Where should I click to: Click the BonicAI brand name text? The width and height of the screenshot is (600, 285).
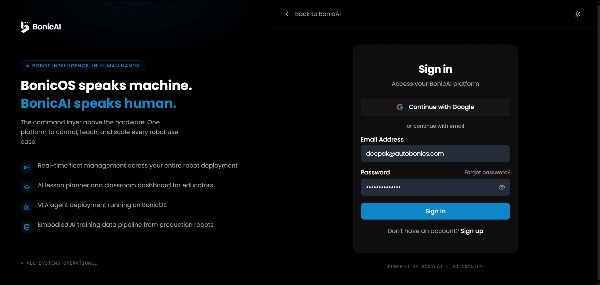(x=47, y=27)
